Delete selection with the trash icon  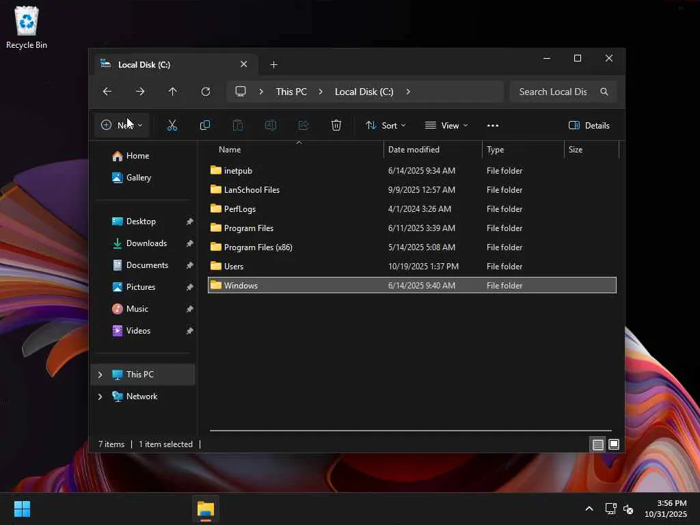[x=336, y=125]
